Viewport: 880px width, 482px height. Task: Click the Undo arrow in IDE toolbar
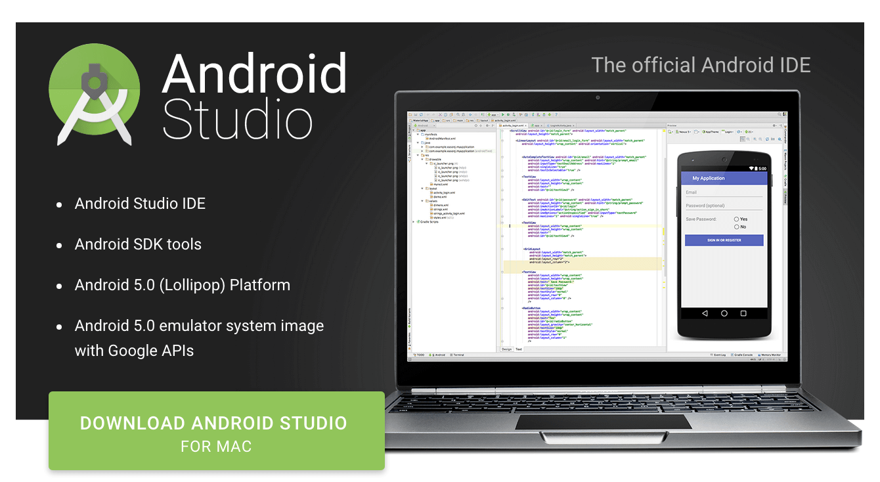[428, 115]
